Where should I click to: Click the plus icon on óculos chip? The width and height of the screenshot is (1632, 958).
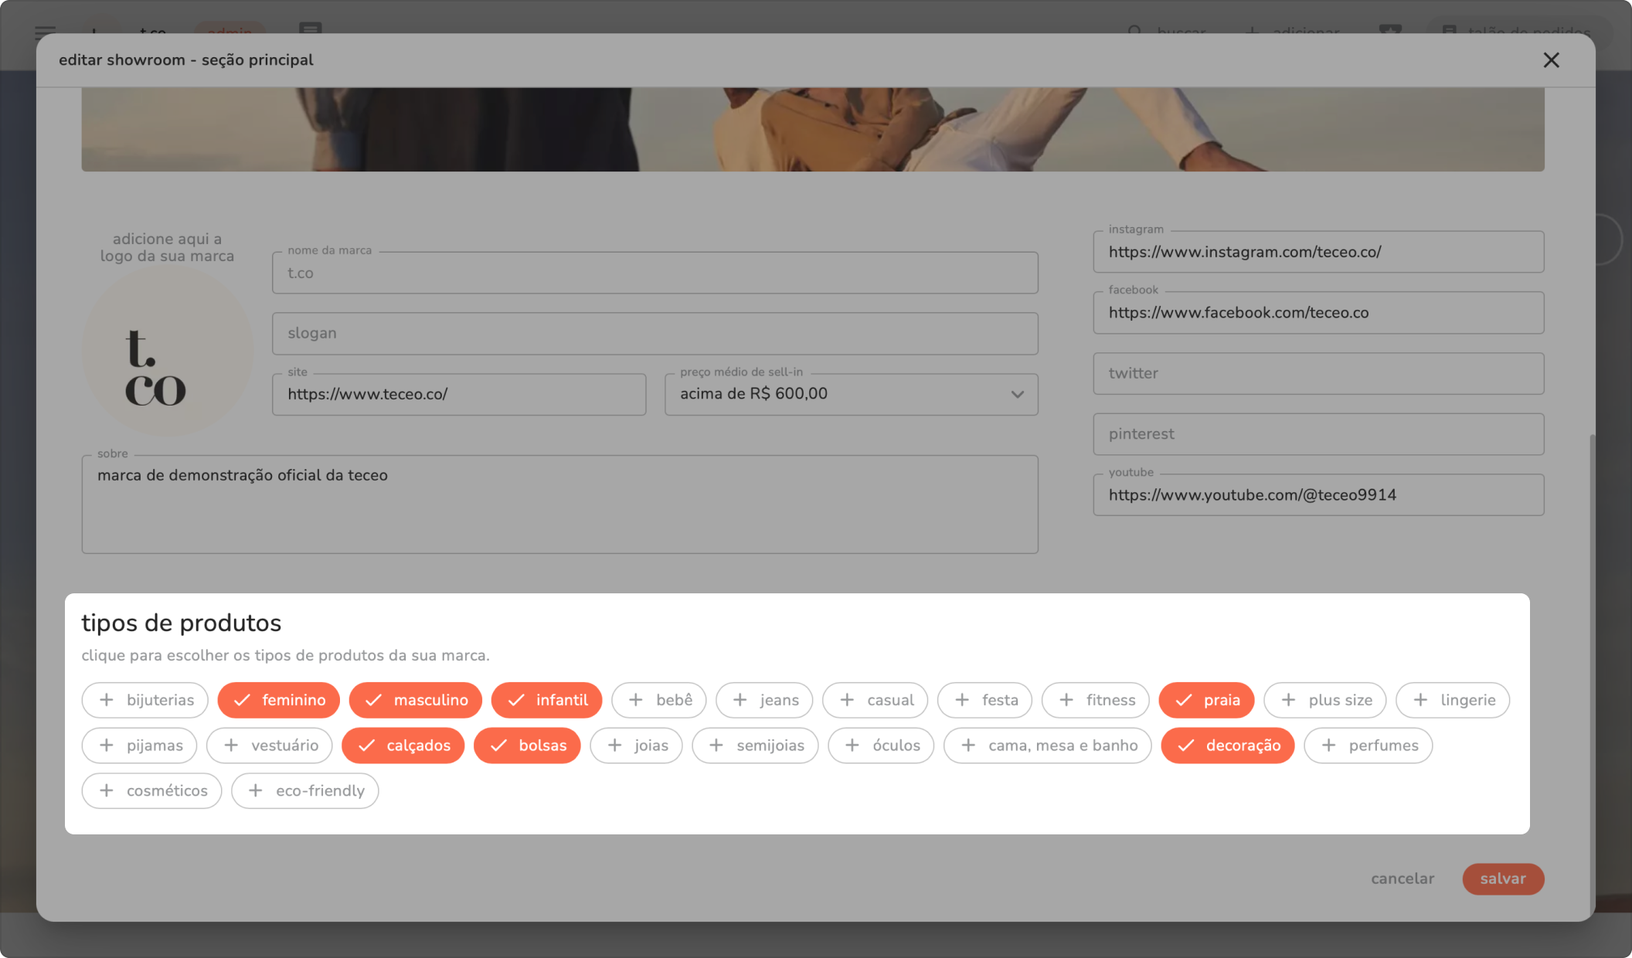[x=852, y=746]
